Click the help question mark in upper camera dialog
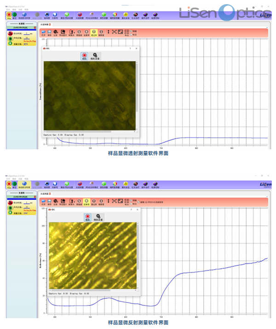Screen dimensions: 276x329 pyautogui.click(x=130, y=48)
